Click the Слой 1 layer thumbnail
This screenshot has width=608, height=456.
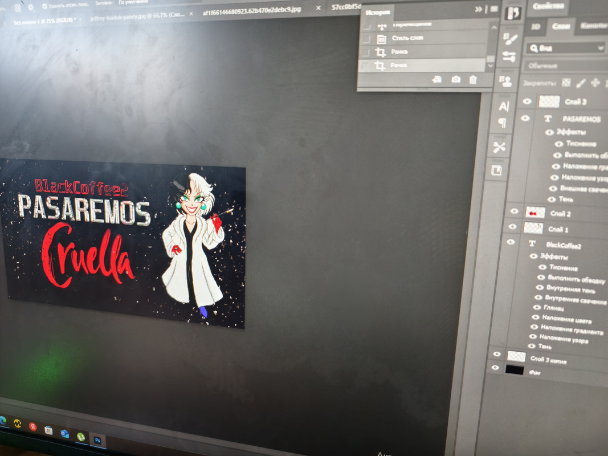pyautogui.click(x=533, y=228)
